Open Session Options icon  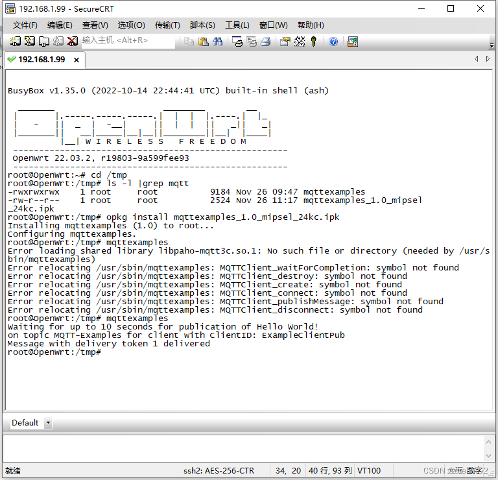point(285,42)
